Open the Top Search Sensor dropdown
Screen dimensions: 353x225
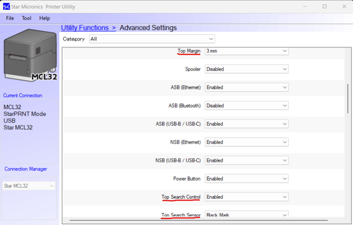tap(246, 215)
